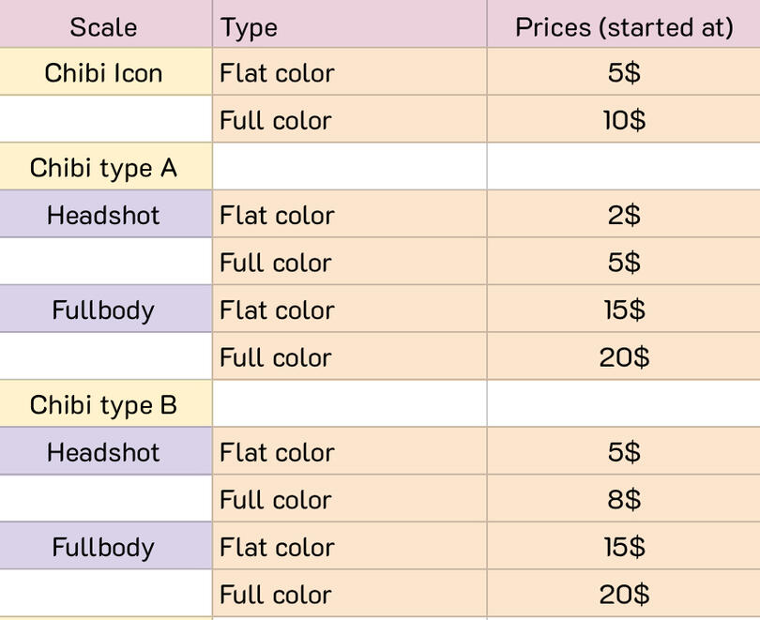Click Fullbody cell under Chibi type A

click(103, 310)
